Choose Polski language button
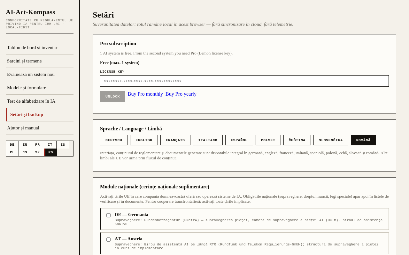 pos(268,140)
